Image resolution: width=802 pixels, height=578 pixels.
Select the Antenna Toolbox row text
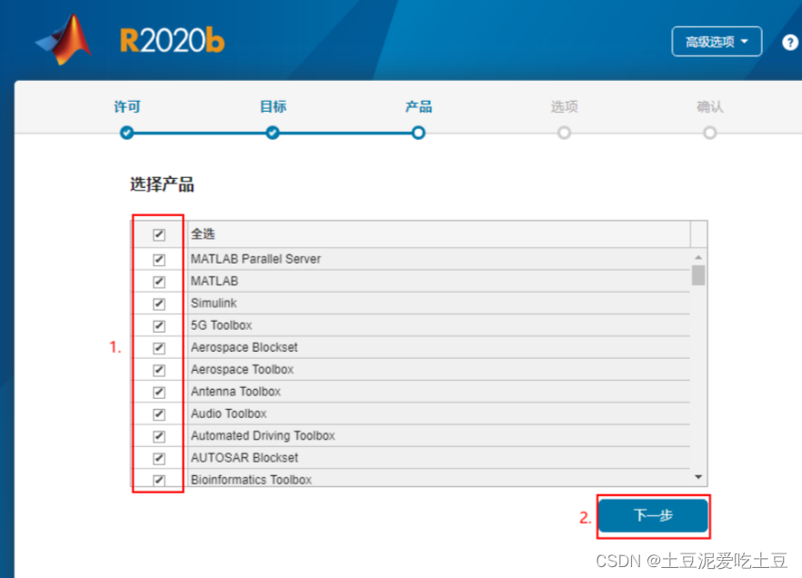(236, 392)
